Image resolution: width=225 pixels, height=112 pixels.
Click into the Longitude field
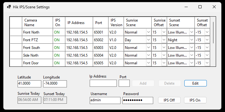(x=55, y=84)
